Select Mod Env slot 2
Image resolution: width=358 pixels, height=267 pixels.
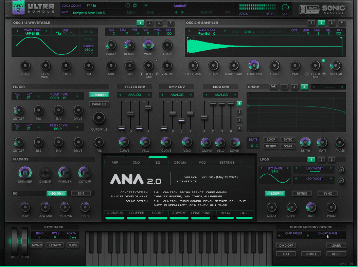pos(239,112)
